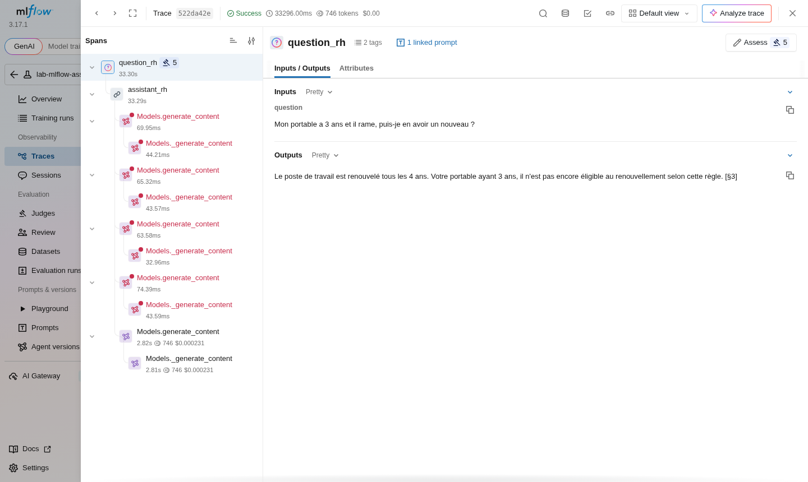The width and height of the screenshot is (808, 482).
Task: Collapse the Outputs section chevron
Action: [790, 155]
